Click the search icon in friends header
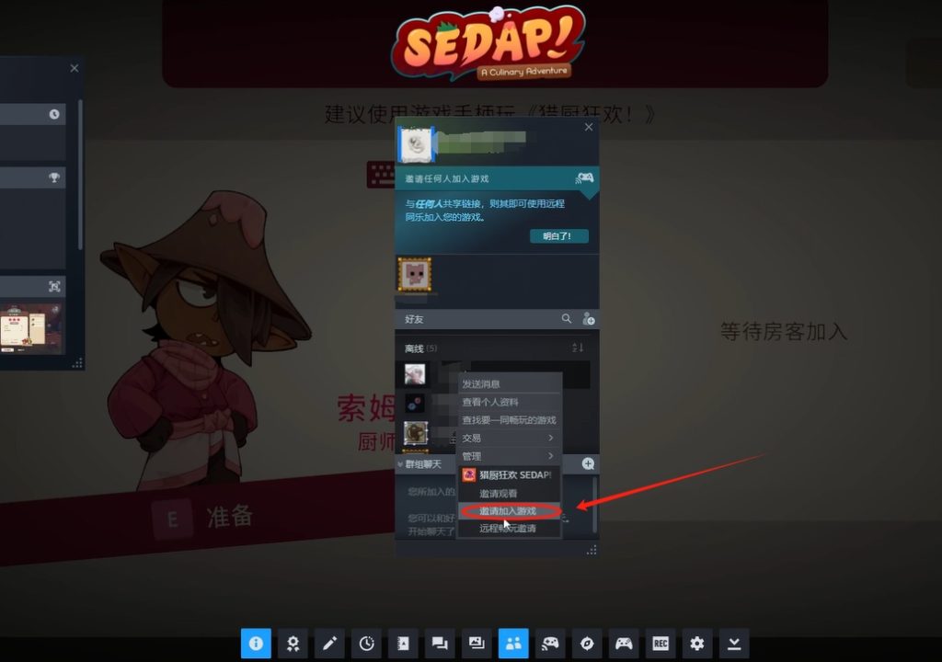This screenshot has height=662, width=942. coord(567,318)
